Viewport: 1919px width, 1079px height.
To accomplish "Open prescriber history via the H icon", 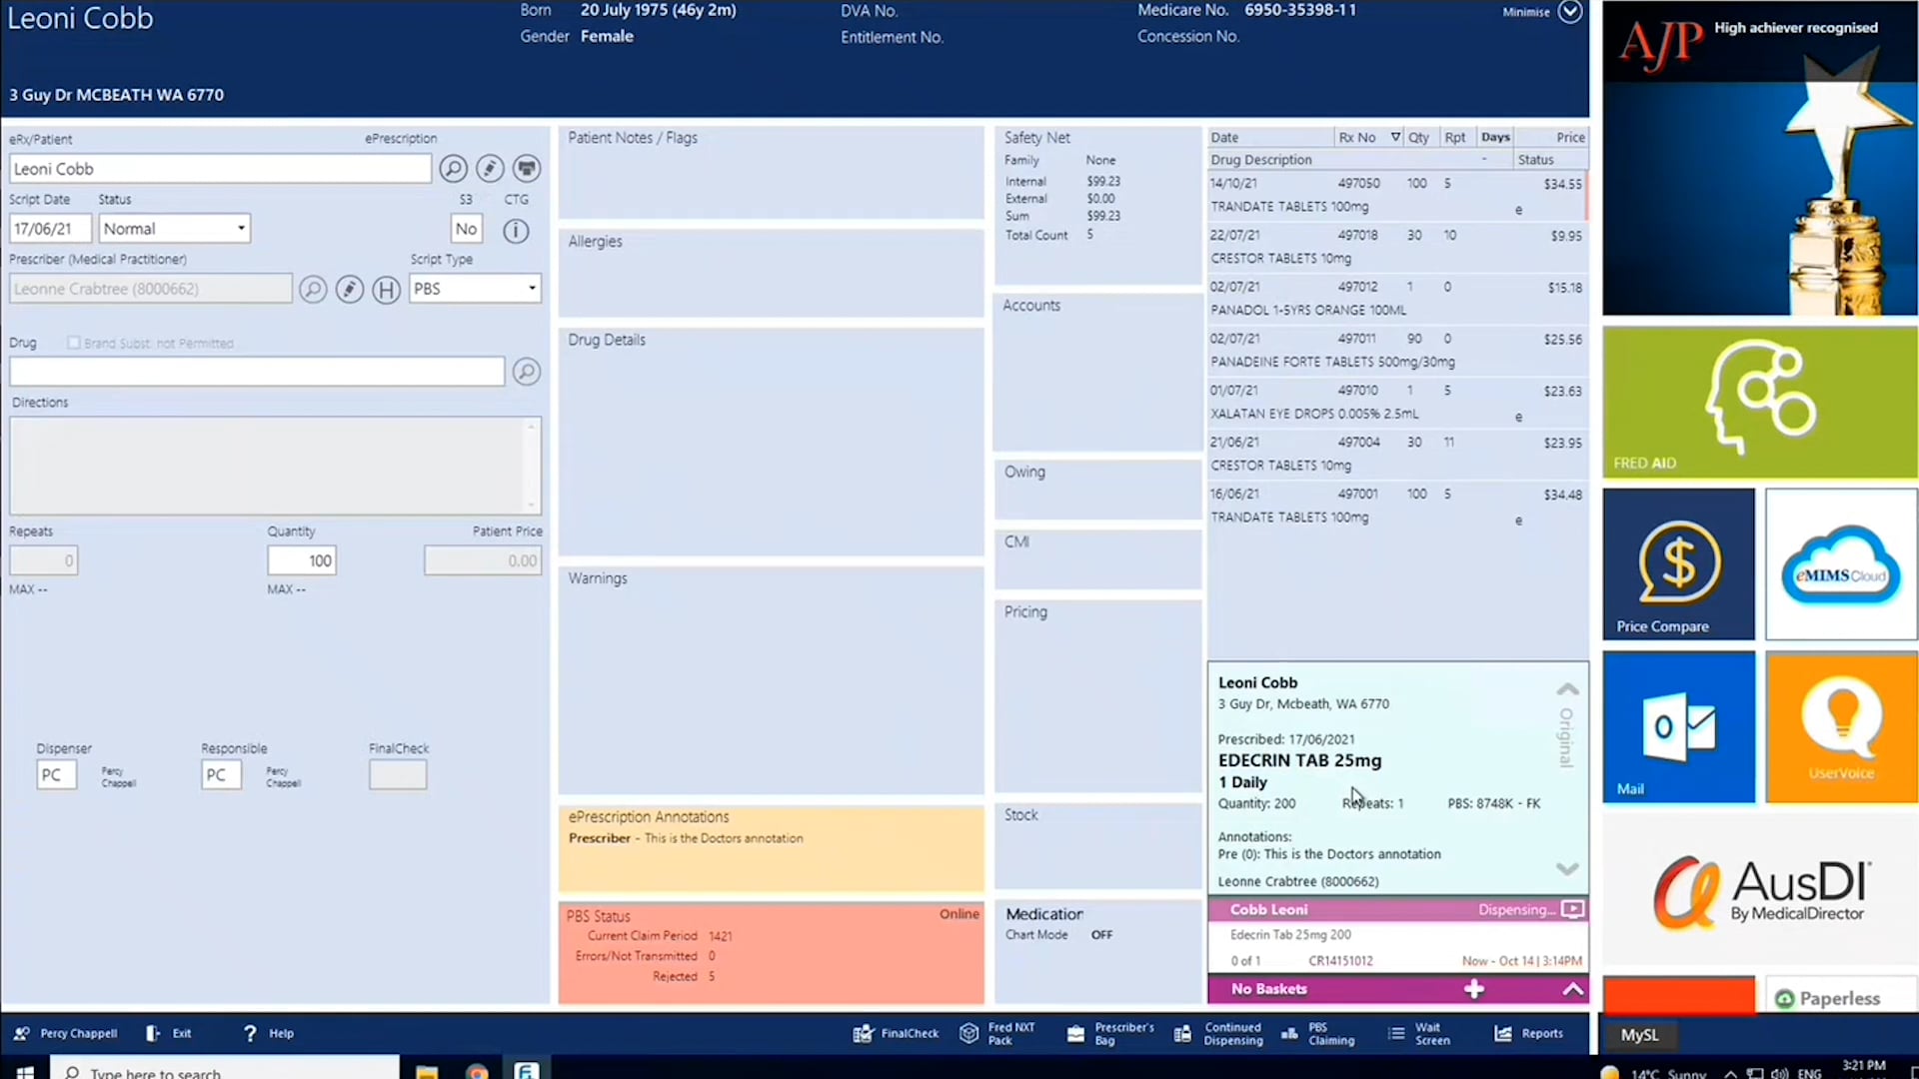I will [x=386, y=288].
